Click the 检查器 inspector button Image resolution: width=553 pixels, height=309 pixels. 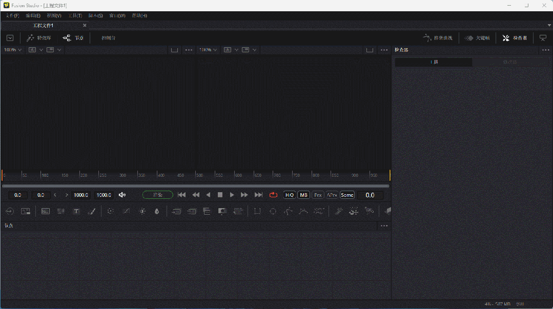[515, 38]
